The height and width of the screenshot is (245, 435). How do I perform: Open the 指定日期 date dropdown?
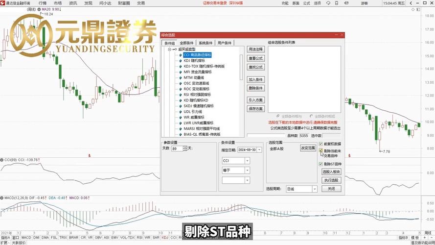[x=259, y=150]
